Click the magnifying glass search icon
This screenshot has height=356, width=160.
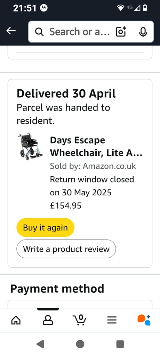pyautogui.click(x=39, y=32)
